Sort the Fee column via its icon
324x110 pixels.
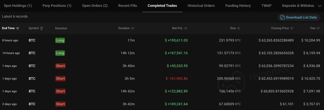(x=318, y=28)
